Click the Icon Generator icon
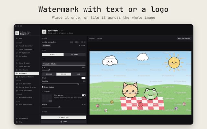Image resolution: width=207 pixels, height=129 pixels. [17, 84]
